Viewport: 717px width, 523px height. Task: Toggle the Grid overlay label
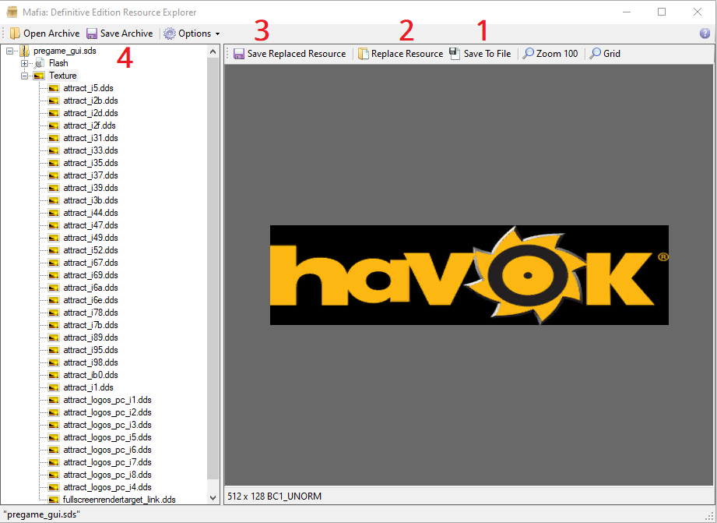pyautogui.click(x=611, y=54)
